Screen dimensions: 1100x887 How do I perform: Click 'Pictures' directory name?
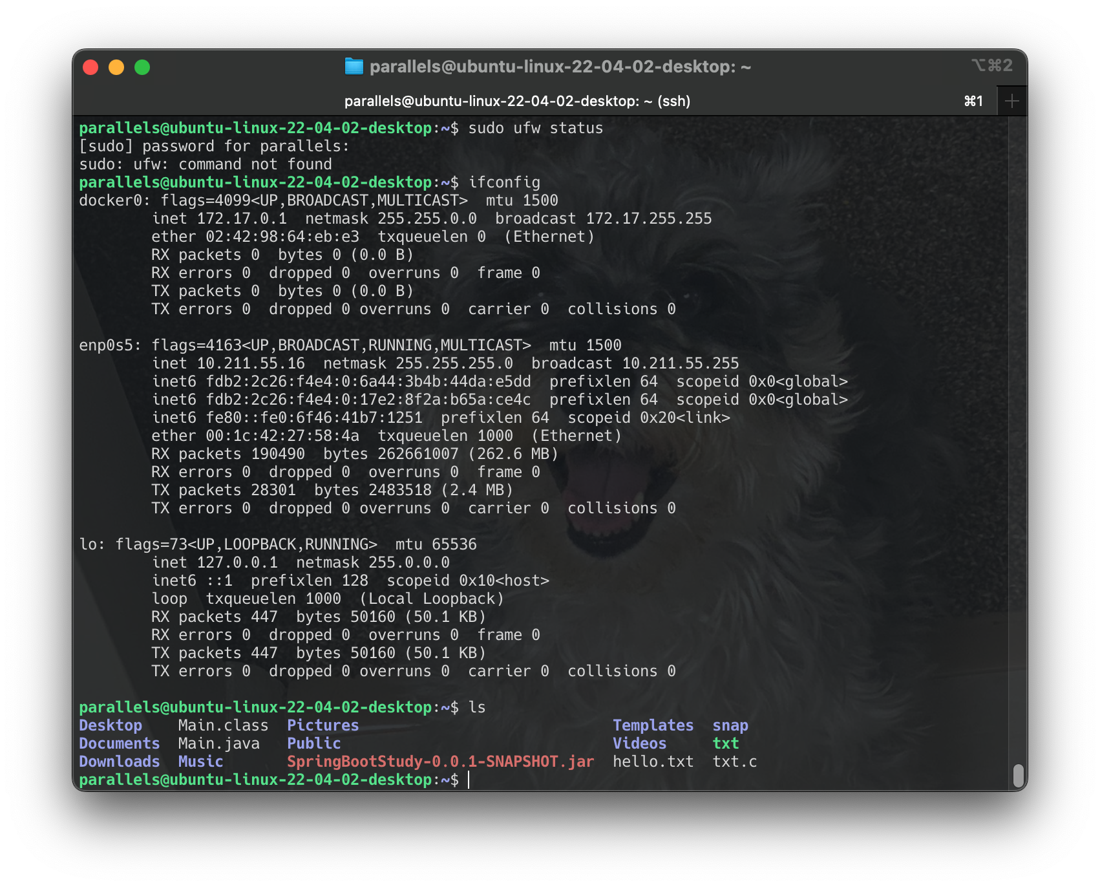point(323,725)
